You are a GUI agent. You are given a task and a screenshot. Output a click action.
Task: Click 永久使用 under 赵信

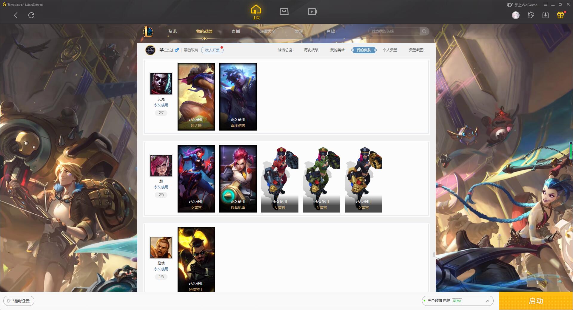161,269
